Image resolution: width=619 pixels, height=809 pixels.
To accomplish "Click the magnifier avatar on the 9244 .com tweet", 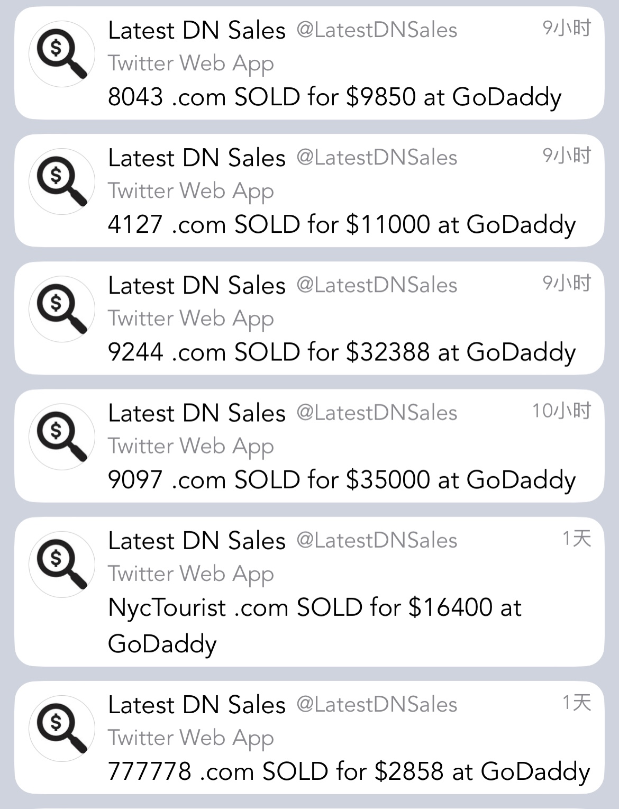I will 61,309.
